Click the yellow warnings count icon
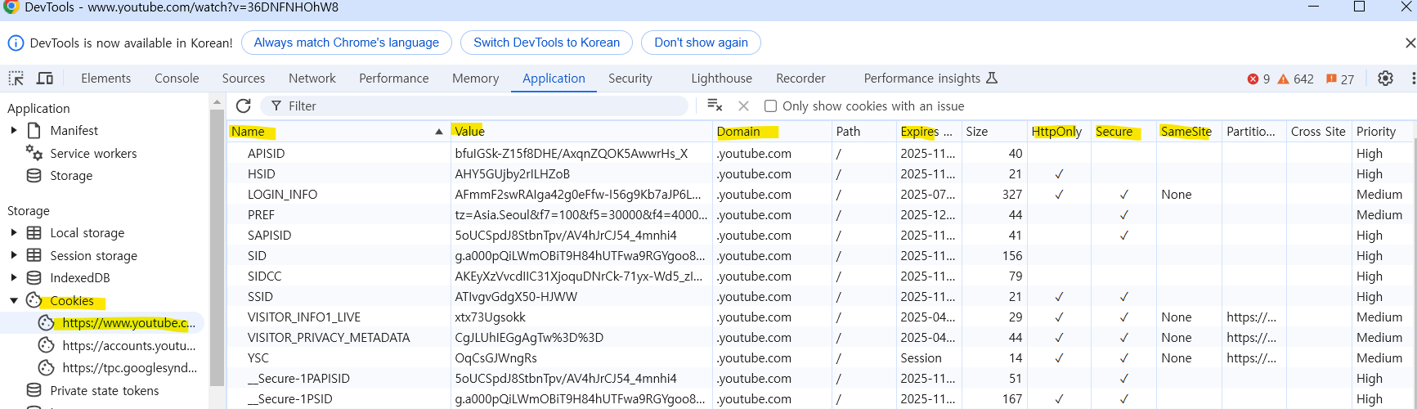The image size is (1417, 409). pyautogui.click(x=1283, y=79)
